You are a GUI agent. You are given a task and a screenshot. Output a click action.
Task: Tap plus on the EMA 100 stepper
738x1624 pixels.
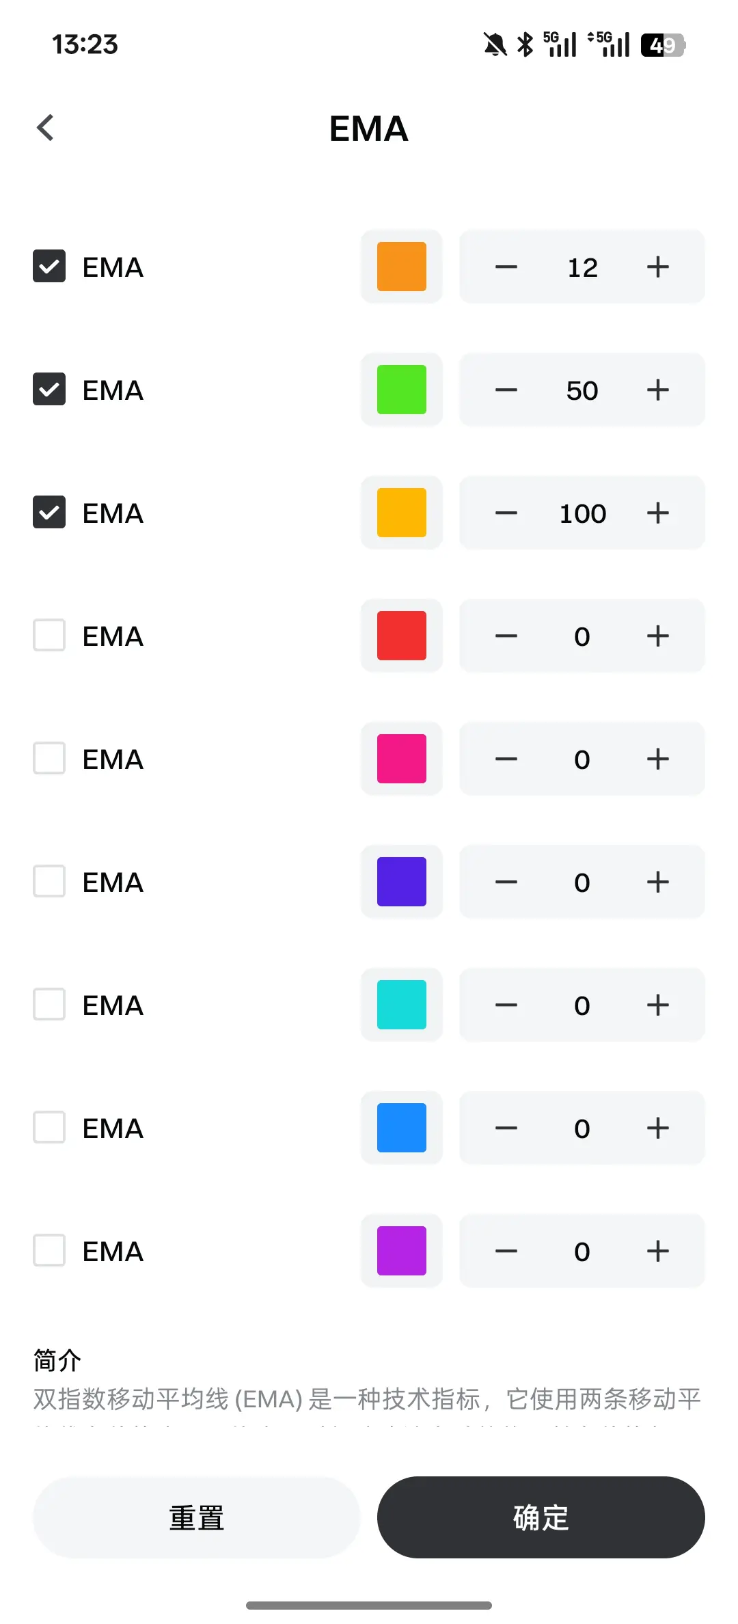tap(657, 513)
